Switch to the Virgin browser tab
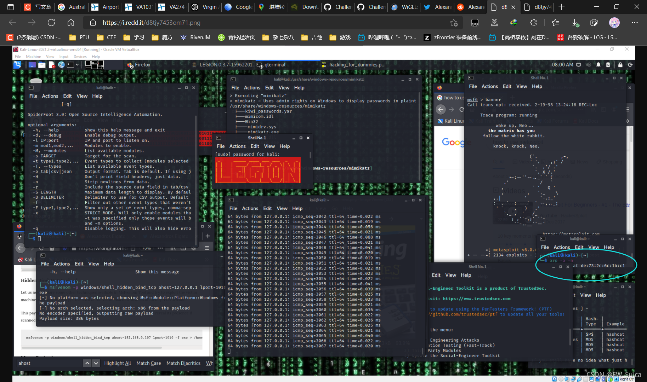This screenshot has height=382, width=647. click(x=205, y=7)
